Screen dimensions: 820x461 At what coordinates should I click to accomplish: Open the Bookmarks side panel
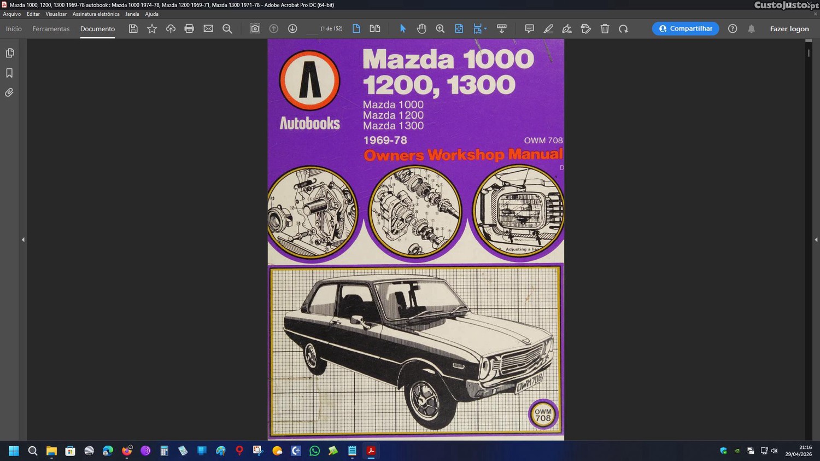pyautogui.click(x=10, y=73)
